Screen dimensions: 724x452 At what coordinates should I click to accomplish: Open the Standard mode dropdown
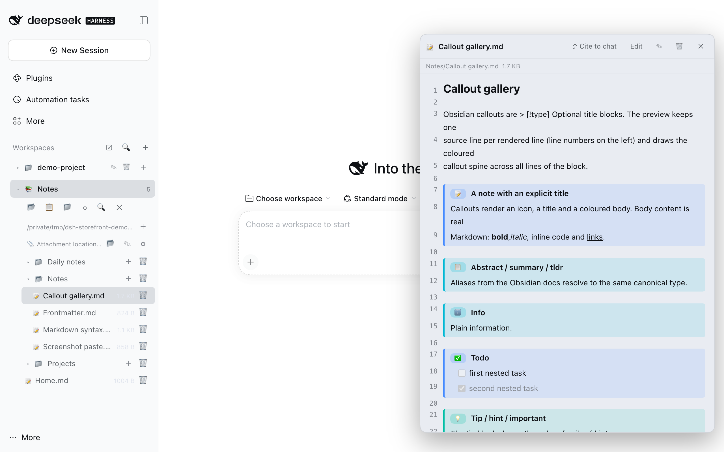[x=380, y=199]
